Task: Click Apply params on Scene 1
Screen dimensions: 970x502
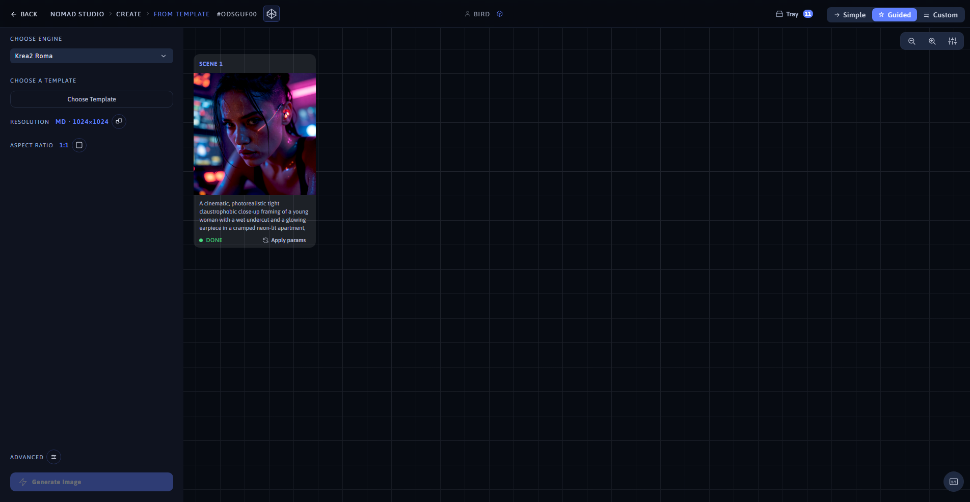Action: point(284,240)
